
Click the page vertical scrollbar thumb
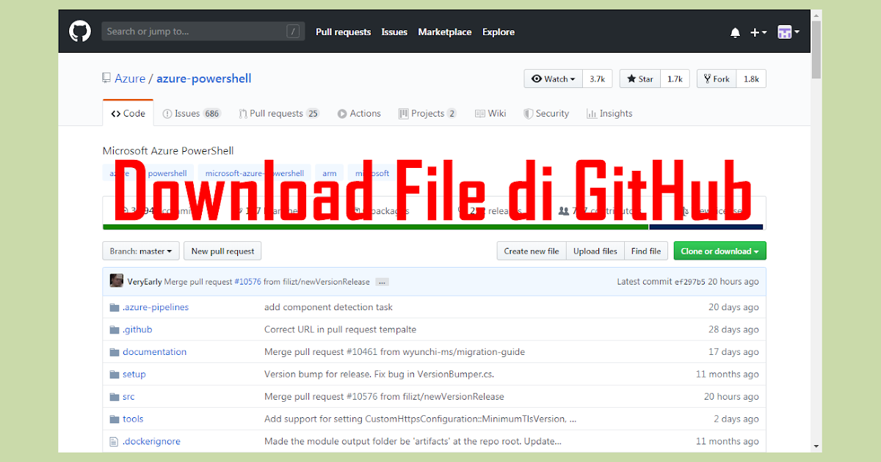816,50
